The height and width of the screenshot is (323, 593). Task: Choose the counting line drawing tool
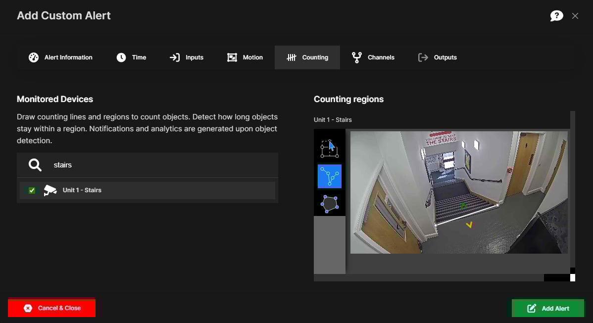(329, 176)
